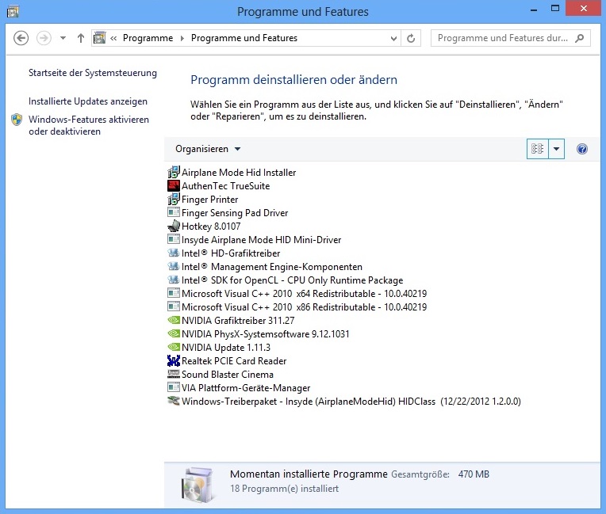Click the search magnifier icon
Screen dimensions: 606x514
pos(579,38)
